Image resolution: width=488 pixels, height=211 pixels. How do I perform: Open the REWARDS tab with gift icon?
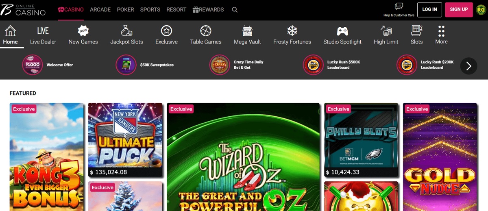click(208, 10)
